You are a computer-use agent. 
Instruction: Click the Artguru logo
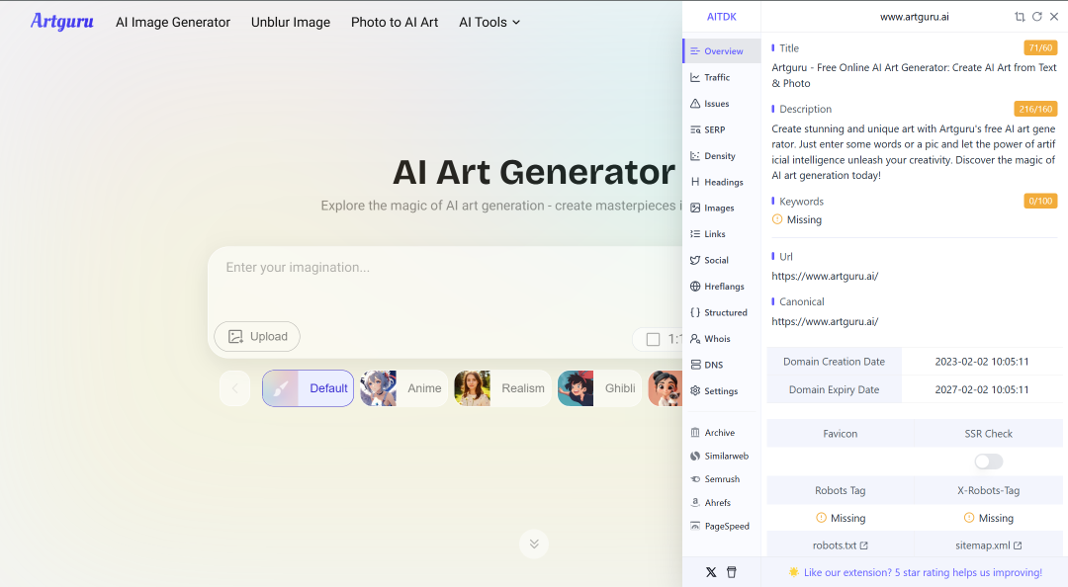(62, 22)
